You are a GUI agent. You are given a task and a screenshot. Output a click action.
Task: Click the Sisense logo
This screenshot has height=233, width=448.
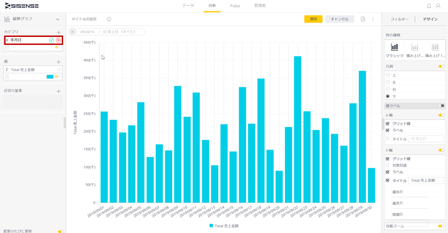tap(22, 6)
